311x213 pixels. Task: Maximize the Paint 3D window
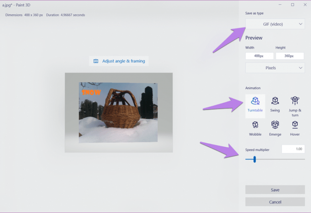coord(293,5)
